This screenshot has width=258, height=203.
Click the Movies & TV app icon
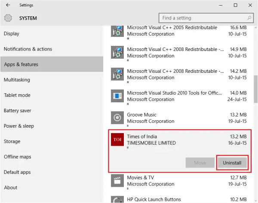click(x=117, y=181)
